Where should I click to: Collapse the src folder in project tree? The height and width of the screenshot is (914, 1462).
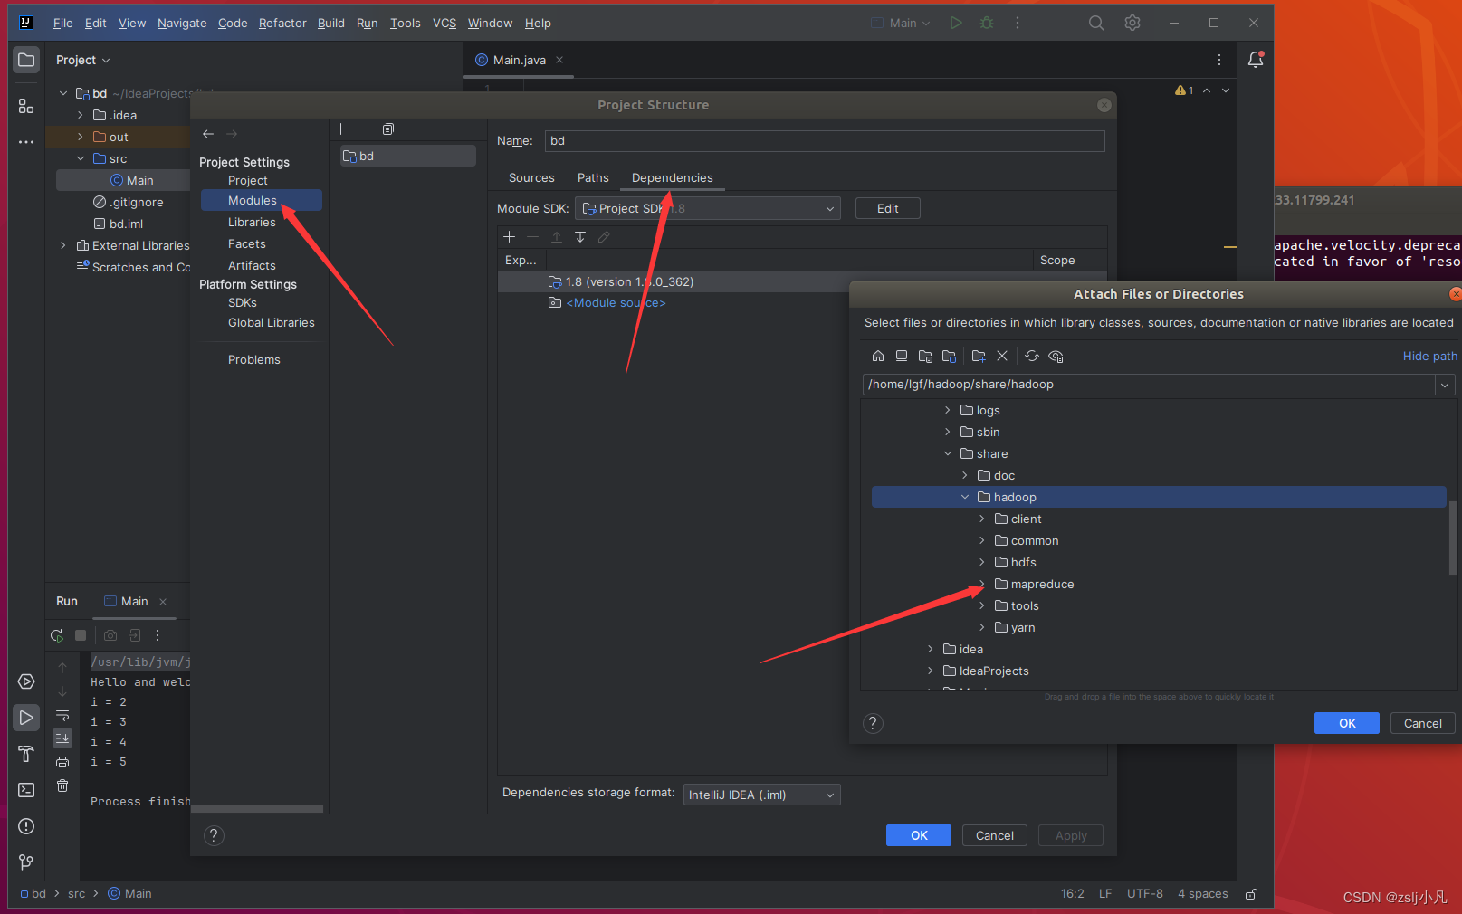pyautogui.click(x=81, y=159)
